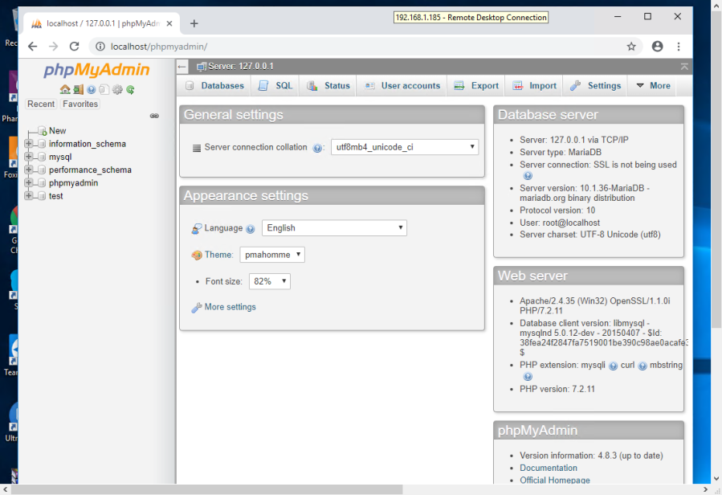Click New to create a database
722x495 pixels.
[x=58, y=131]
